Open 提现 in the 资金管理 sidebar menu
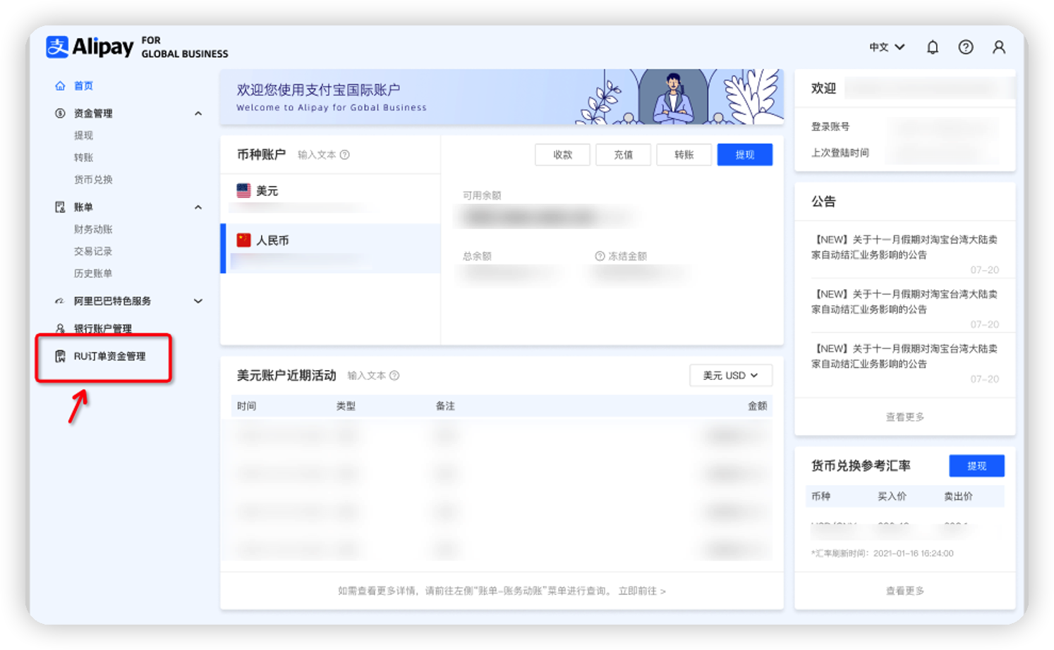Screen dimensions: 1054x650 click(x=83, y=135)
